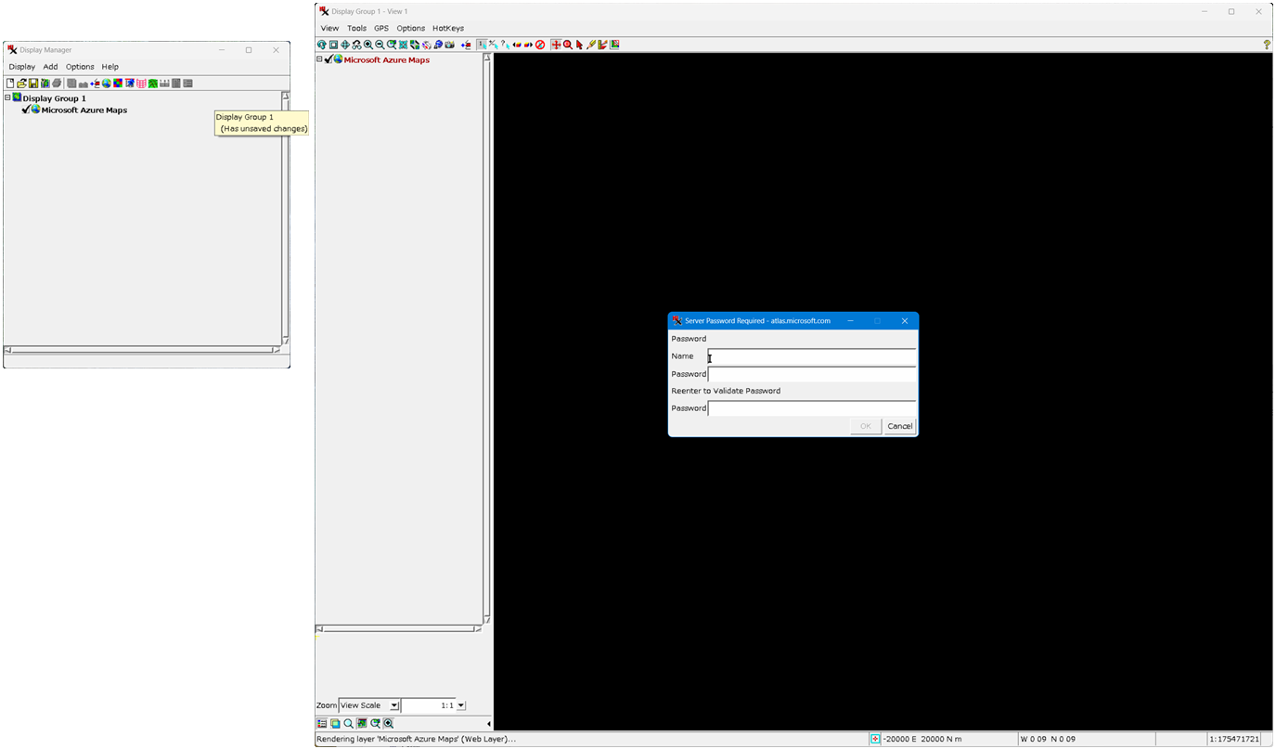1276x749 pixels.
Task: Click the coordinates readout -20000 E 20000 N
Action: [x=923, y=739]
